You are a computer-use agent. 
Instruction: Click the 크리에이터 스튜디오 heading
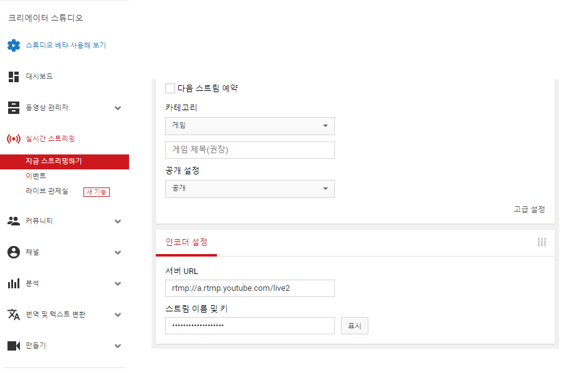[x=46, y=18]
